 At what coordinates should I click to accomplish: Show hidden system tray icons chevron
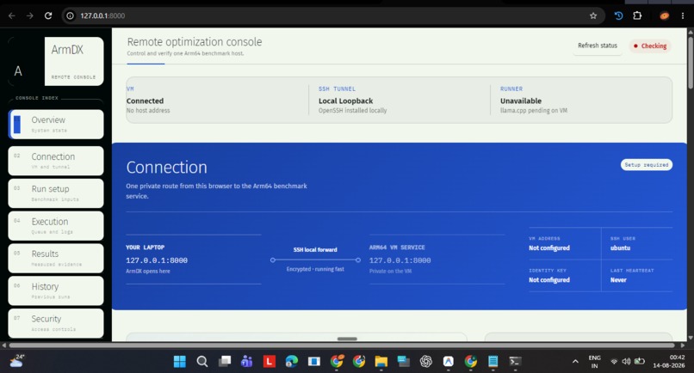[x=575, y=362]
